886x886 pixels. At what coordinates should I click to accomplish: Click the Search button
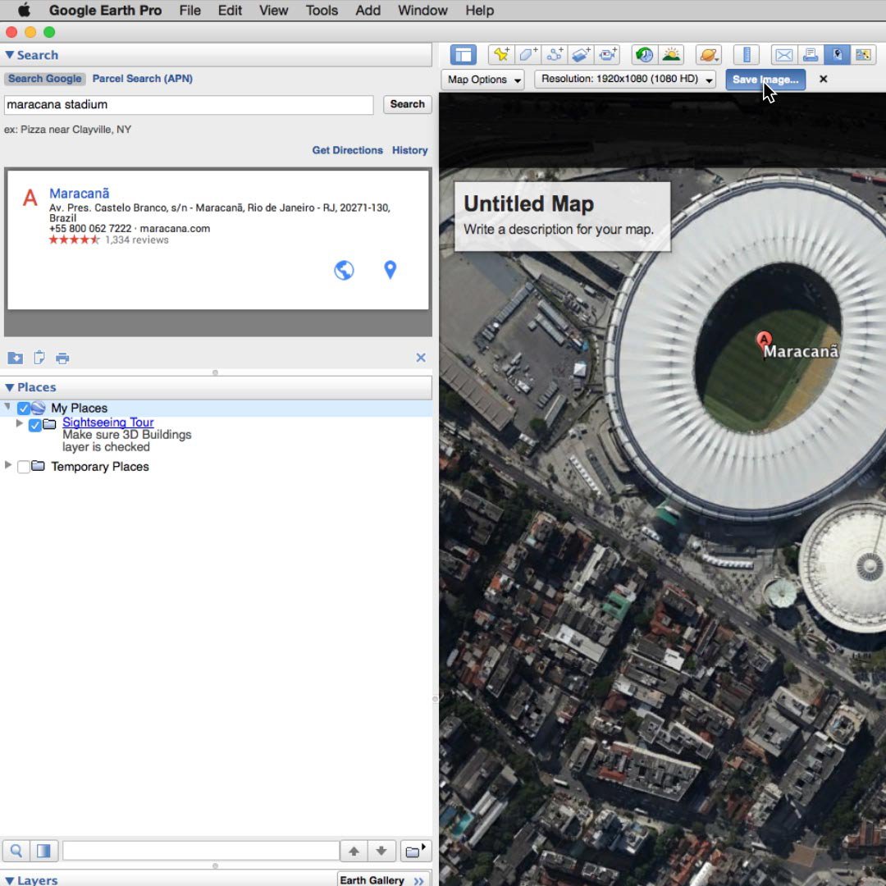click(x=408, y=104)
